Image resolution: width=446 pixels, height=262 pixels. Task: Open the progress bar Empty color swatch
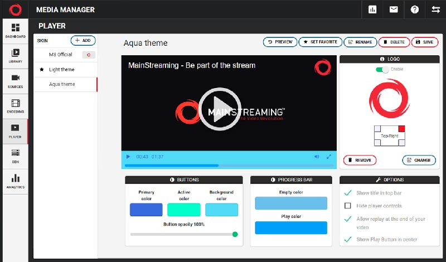291,203
